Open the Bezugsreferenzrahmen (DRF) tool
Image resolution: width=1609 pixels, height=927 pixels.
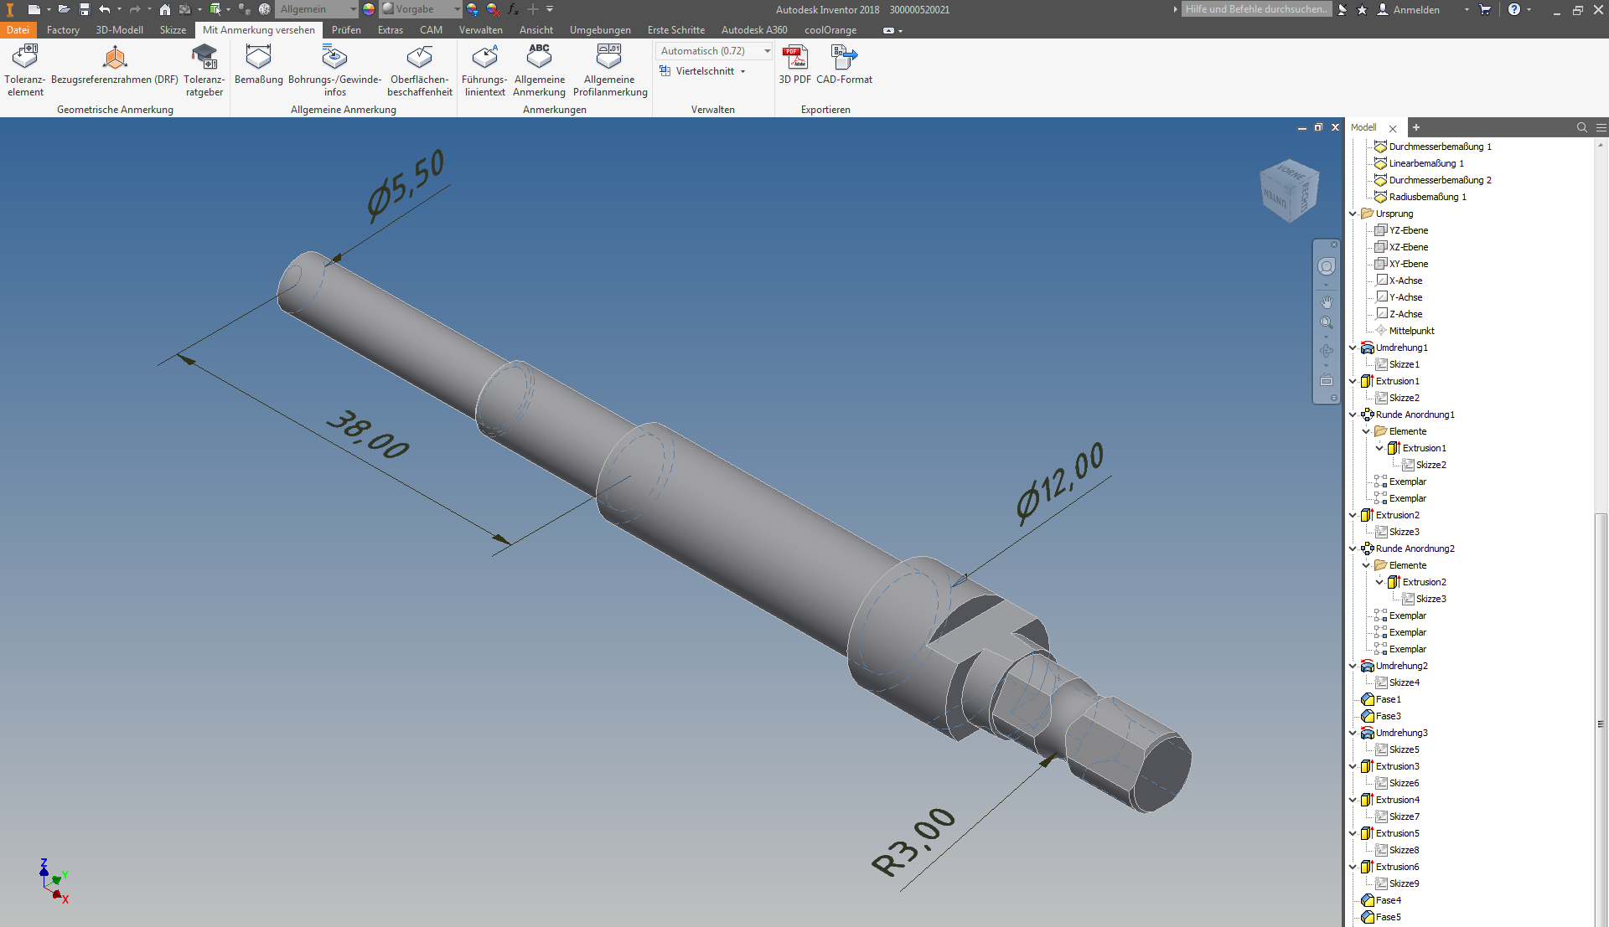115,57
